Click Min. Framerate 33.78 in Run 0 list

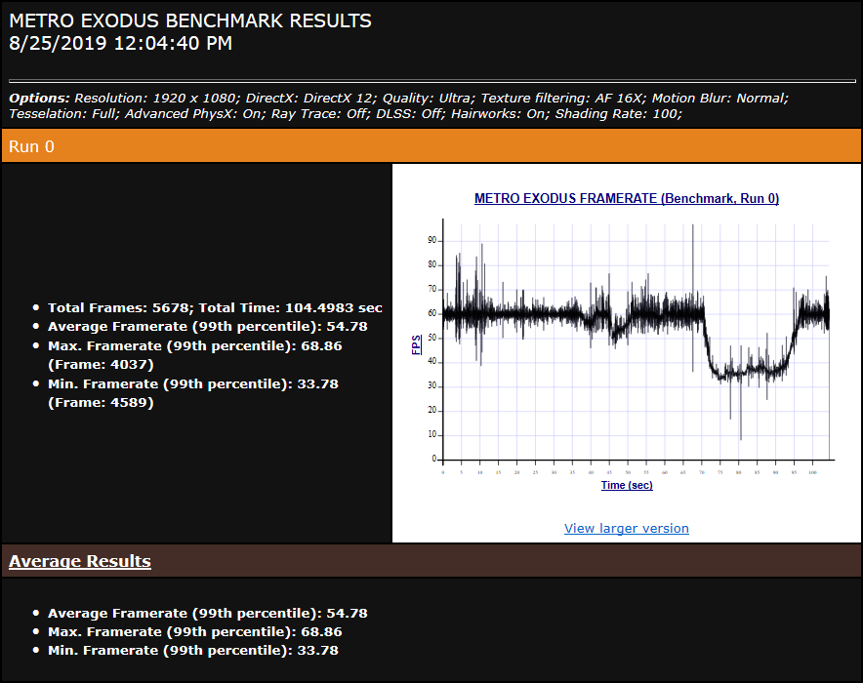point(193,383)
